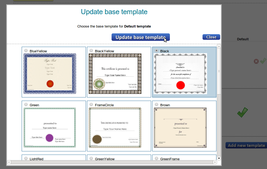The width and height of the screenshot is (267, 169).
Task: Select the BlackYellow radio button
Action: coord(91,50)
